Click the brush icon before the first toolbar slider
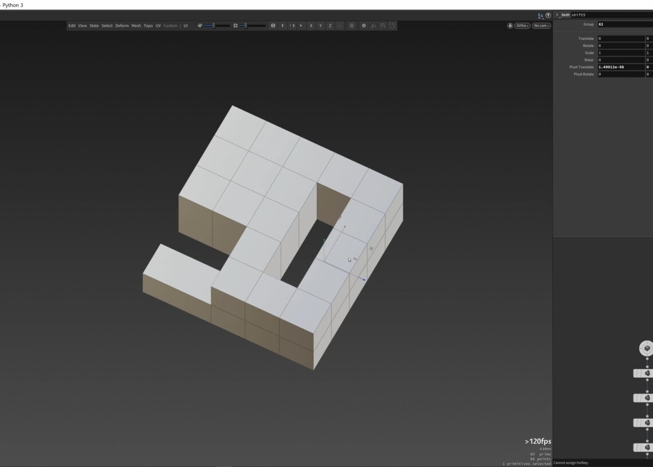The image size is (653, 467). point(199,25)
